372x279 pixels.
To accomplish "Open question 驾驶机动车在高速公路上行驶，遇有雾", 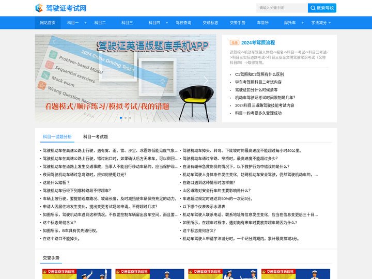I will [111, 151].
